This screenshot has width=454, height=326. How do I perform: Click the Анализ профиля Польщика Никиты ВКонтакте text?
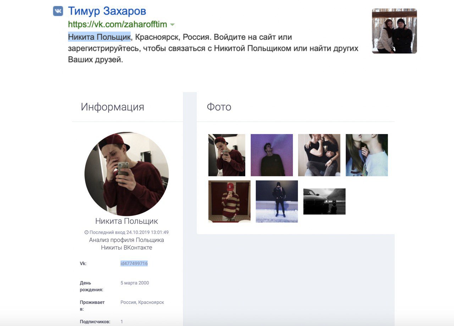[127, 244]
